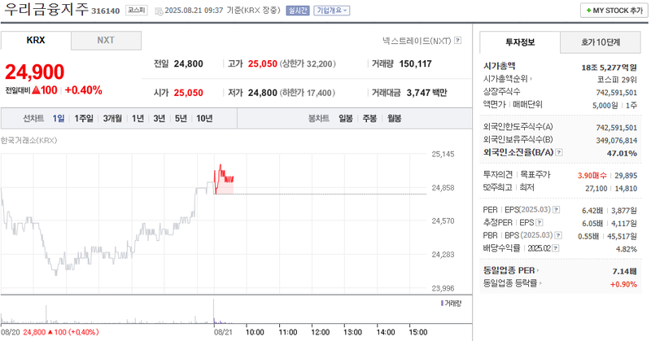
Task: Click the dividend yield 4.82%
Action: tap(627, 249)
